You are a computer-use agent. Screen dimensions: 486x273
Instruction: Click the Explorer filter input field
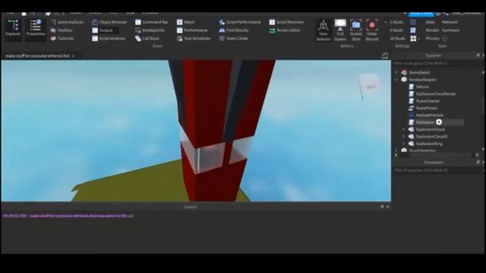(437, 64)
